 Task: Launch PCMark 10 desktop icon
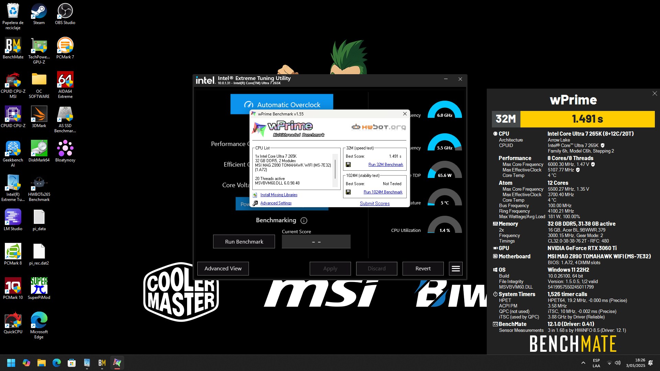tap(13, 289)
